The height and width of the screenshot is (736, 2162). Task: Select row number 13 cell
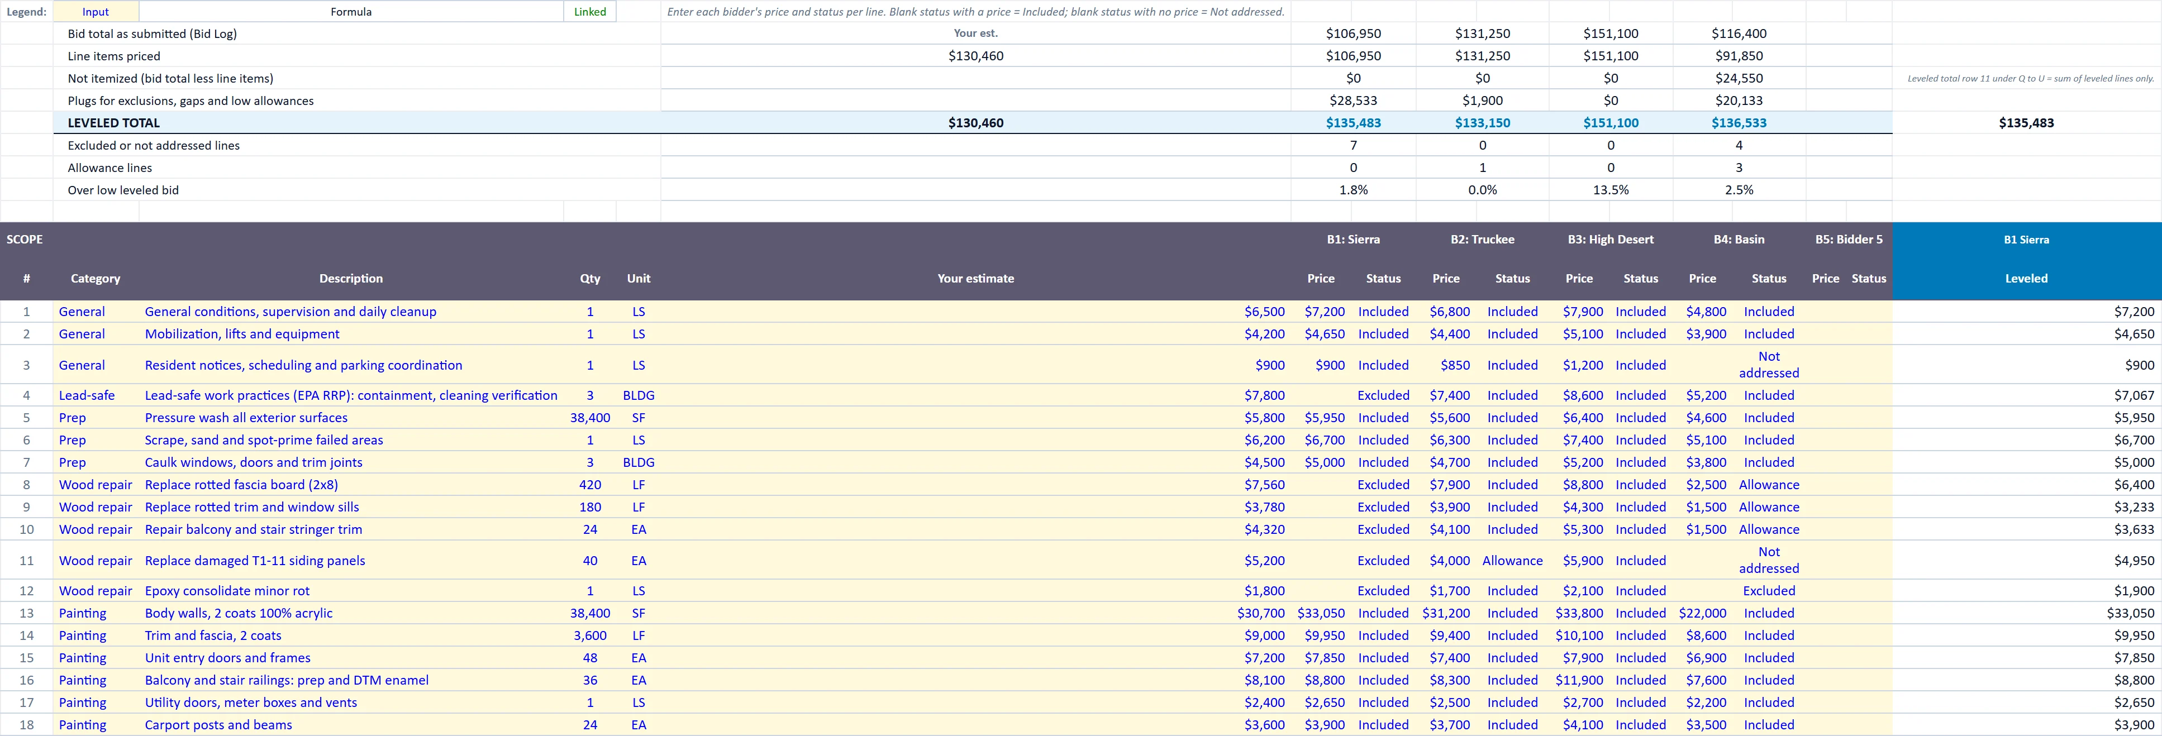click(x=27, y=614)
